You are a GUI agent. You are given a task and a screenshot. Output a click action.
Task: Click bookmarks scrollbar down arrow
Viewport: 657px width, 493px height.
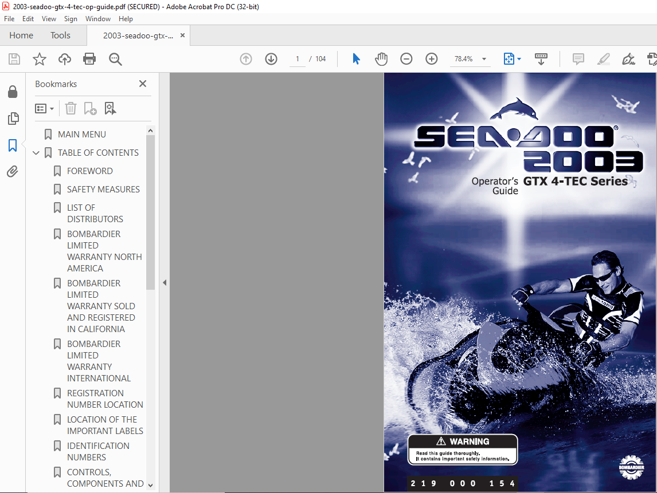coord(150,486)
